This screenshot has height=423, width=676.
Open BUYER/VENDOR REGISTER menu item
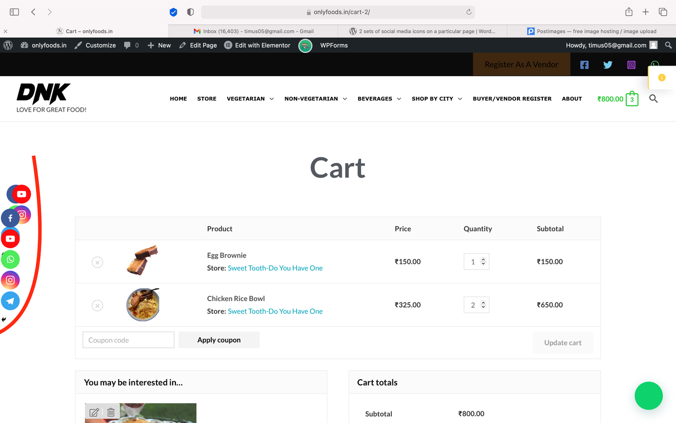[512, 99]
